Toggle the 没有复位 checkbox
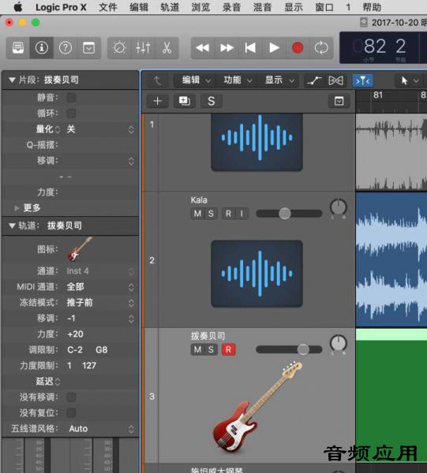The height and width of the screenshot is (473, 427). click(71, 412)
